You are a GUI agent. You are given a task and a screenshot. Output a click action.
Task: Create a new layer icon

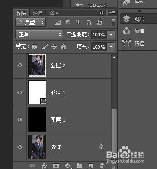[x=91, y=166]
